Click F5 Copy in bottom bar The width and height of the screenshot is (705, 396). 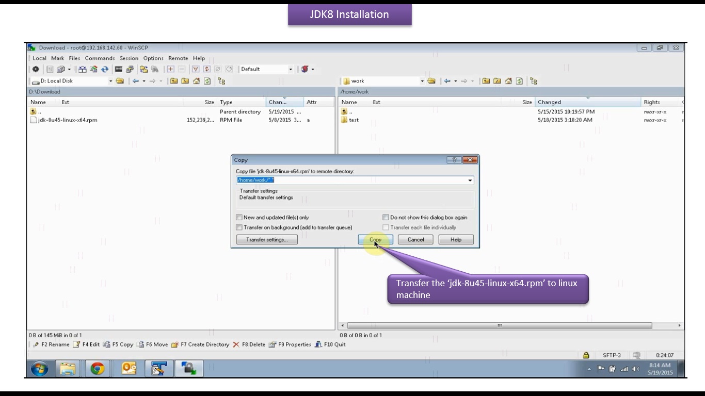click(x=118, y=344)
